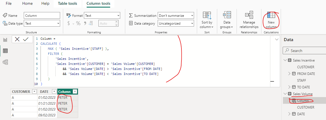Apply thousands separator format
Screen dimensions: 326x120
85,23
